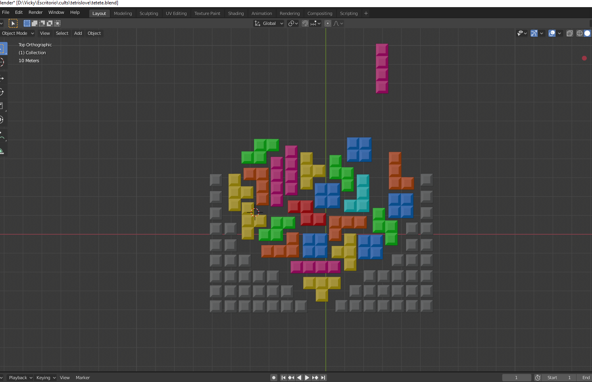Toggle the snapping magnet

click(x=305, y=23)
